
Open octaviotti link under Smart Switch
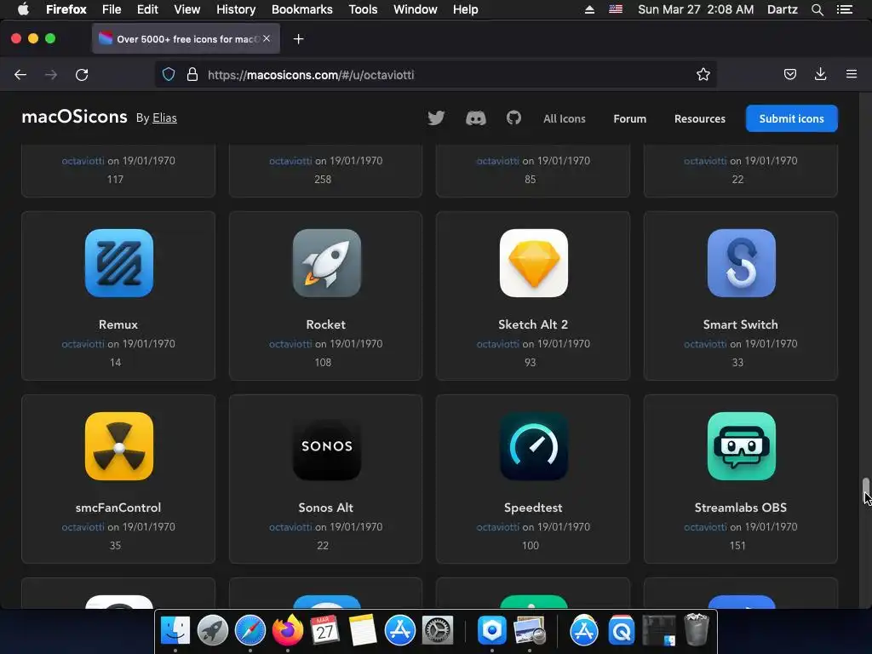(x=705, y=344)
